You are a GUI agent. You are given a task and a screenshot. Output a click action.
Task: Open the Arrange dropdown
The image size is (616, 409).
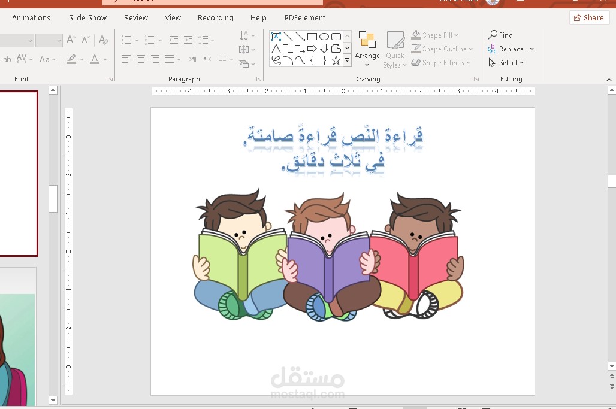pyautogui.click(x=367, y=50)
